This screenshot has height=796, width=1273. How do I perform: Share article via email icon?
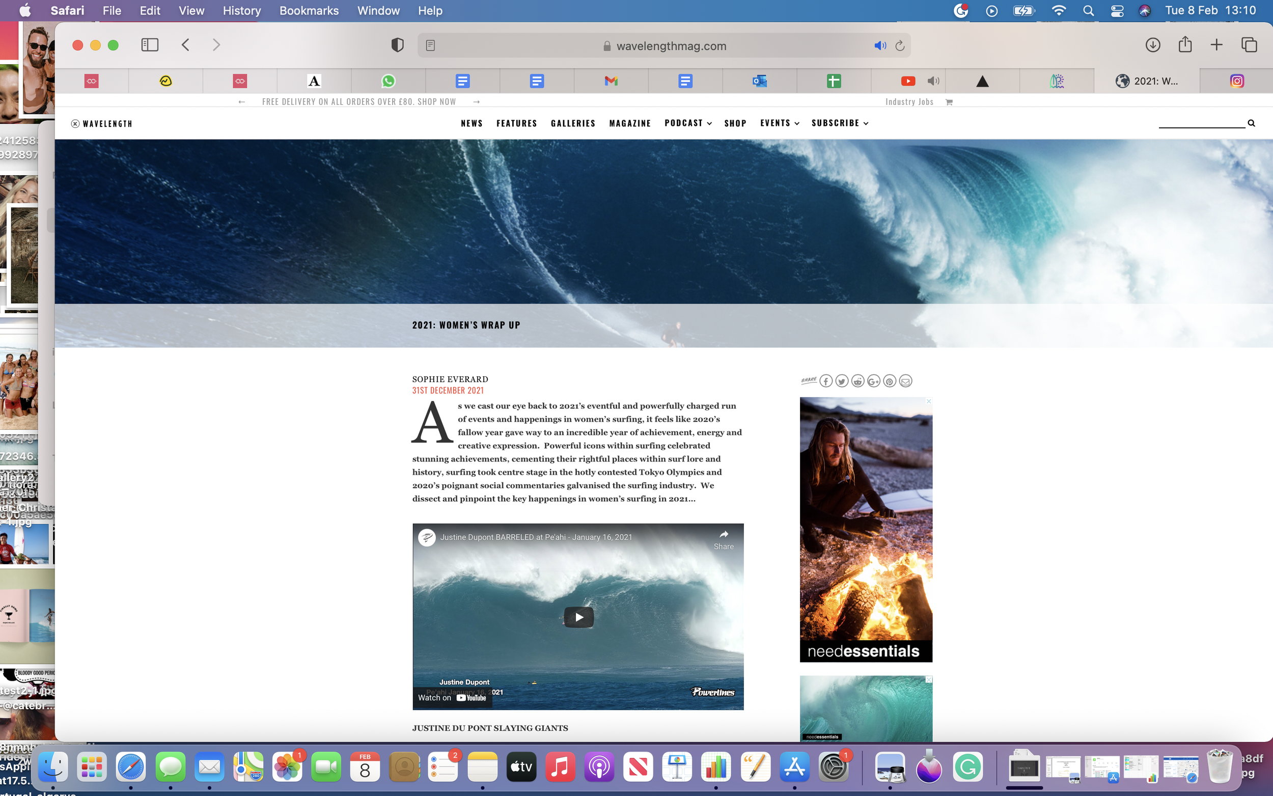coord(905,381)
